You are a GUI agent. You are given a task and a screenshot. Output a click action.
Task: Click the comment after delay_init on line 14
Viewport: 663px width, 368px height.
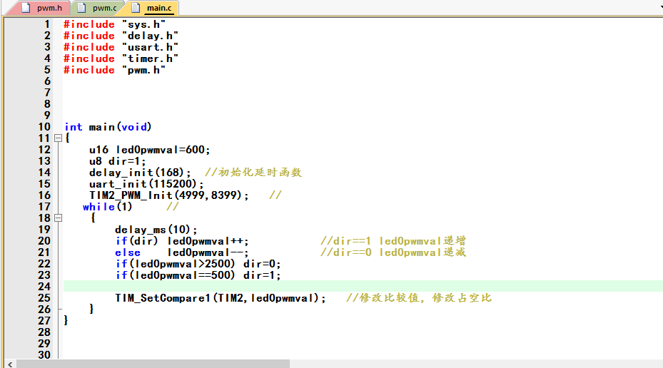pos(253,173)
